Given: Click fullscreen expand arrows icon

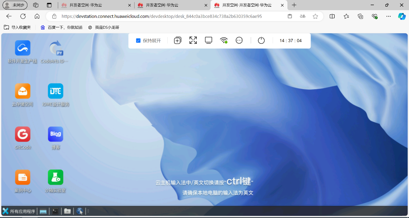Looking at the screenshot, I should (x=193, y=40).
